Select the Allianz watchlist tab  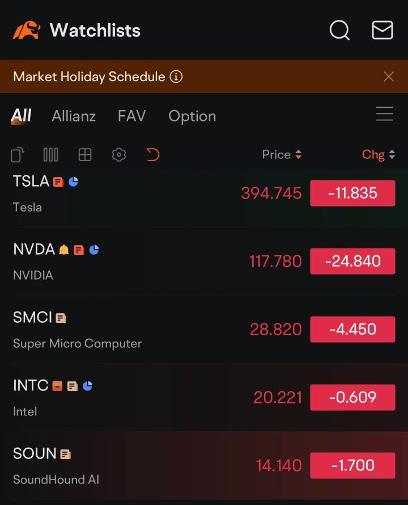tap(74, 116)
